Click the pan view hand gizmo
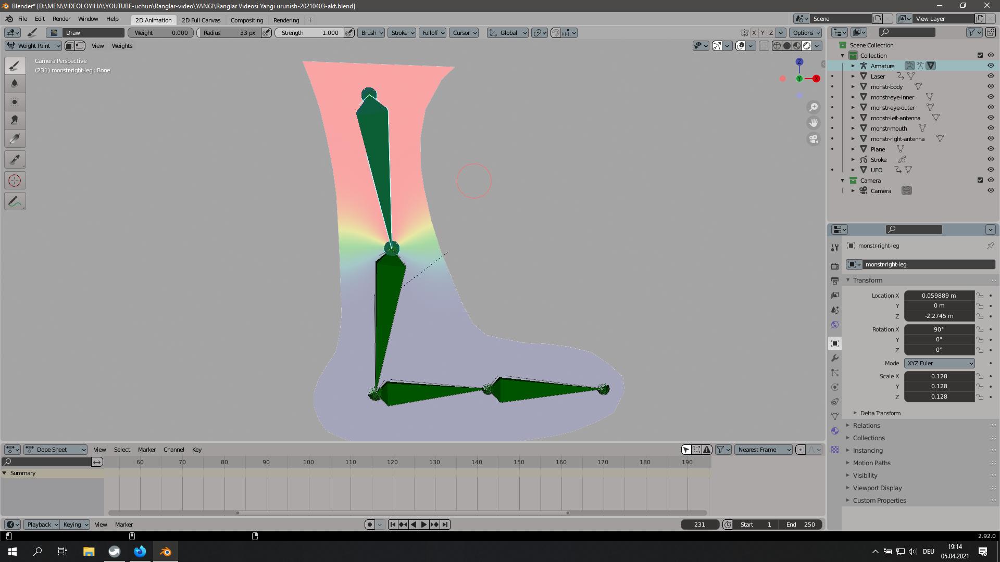 point(813,123)
